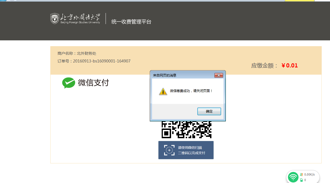
Task: Close the 来自网页的消息 dialog with X
Action: 219,75
